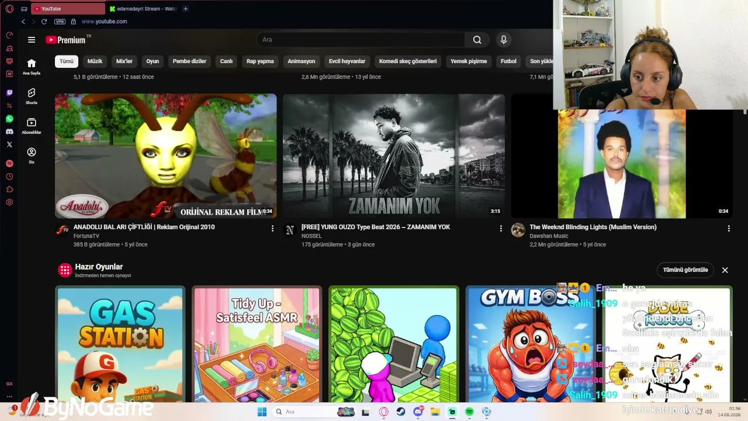Start voice search with microphone icon
The height and width of the screenshot is (421, 748).
[x=504, y=40]
